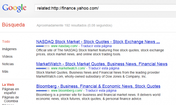Screen dimensions: 176x105
Task: Select the Todo search filter
Action: point(6,42)
